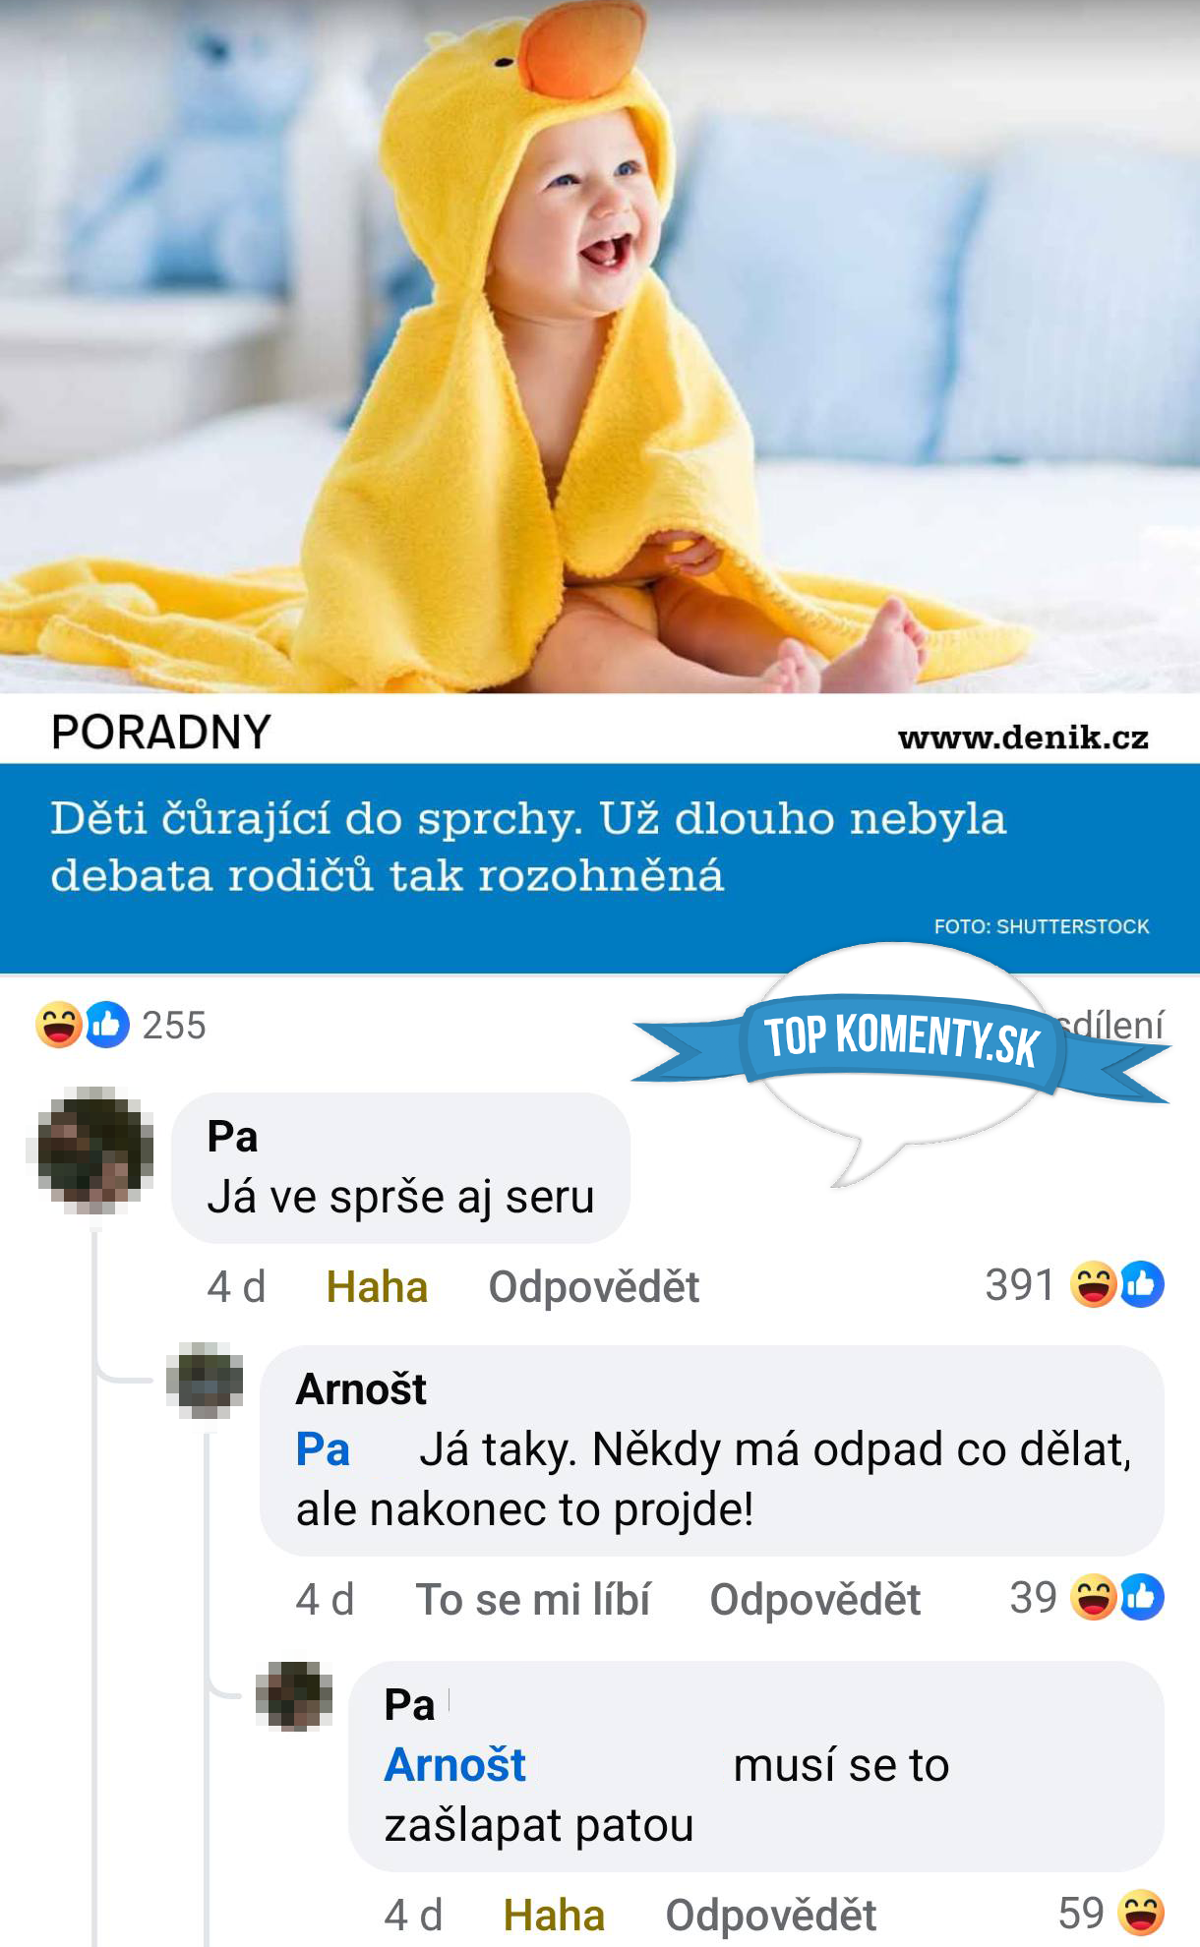Screen dimensions: 1200x1947
Task: Toggle Haha reaction on first Pa comment
Action: tap(377, 1286)
